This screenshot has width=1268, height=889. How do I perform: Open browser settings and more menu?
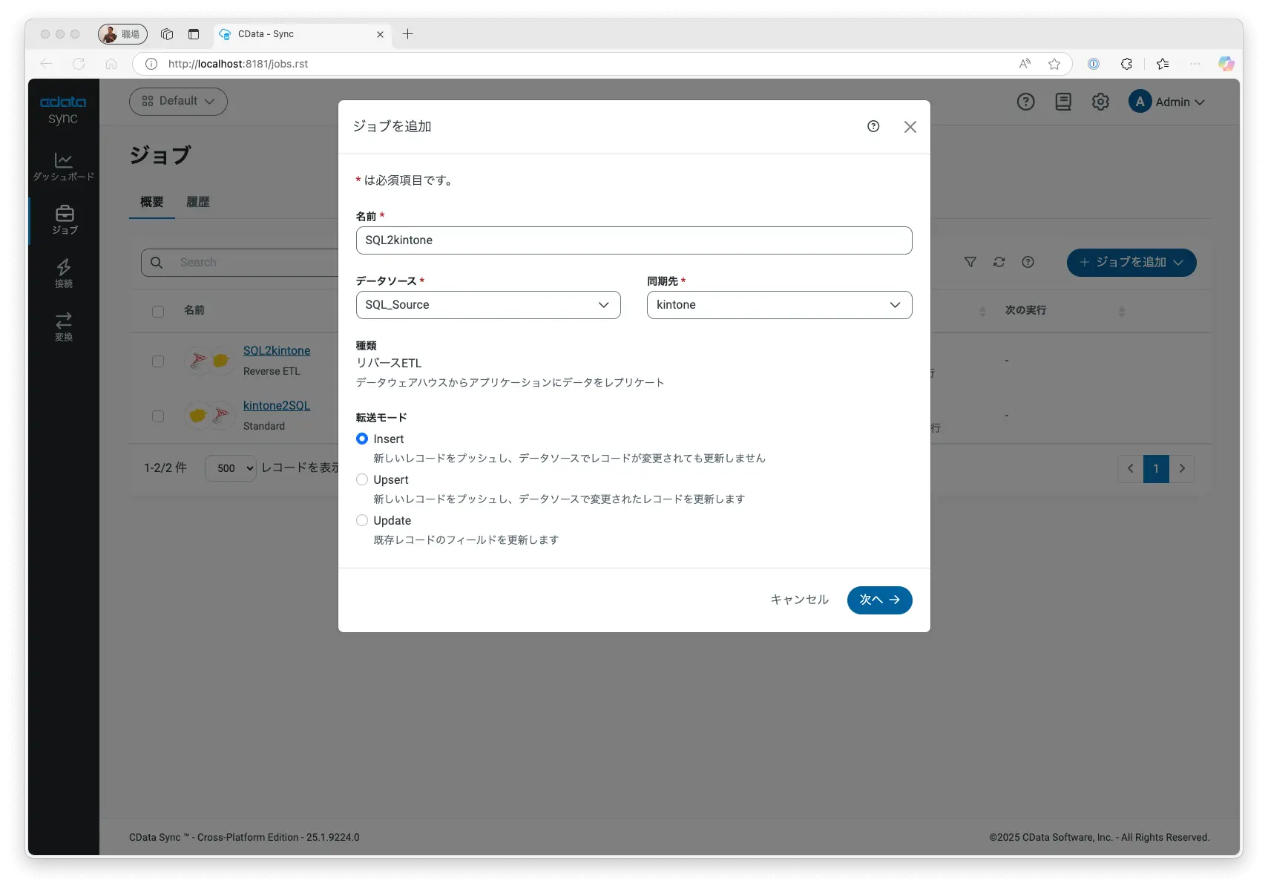(x=1195, y=64)
